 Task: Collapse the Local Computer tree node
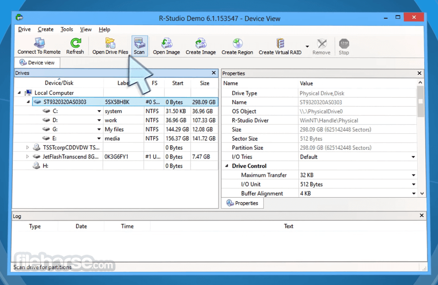(19, 93)
